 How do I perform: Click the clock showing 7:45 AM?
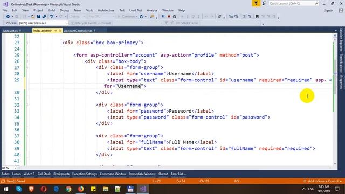click(x=324, y=187)
